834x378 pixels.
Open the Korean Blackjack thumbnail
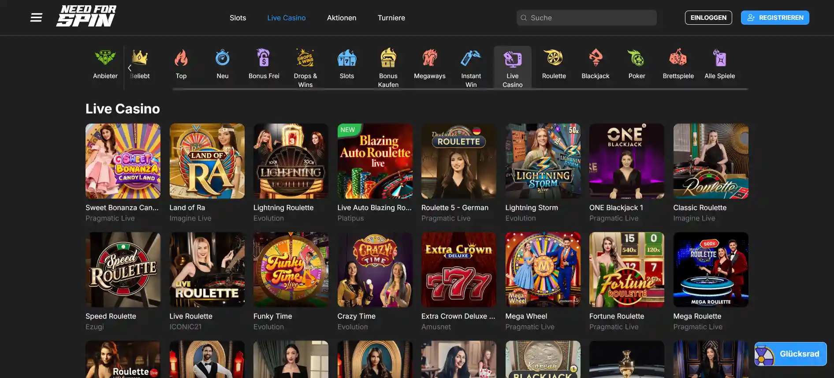tap(543, 359)
